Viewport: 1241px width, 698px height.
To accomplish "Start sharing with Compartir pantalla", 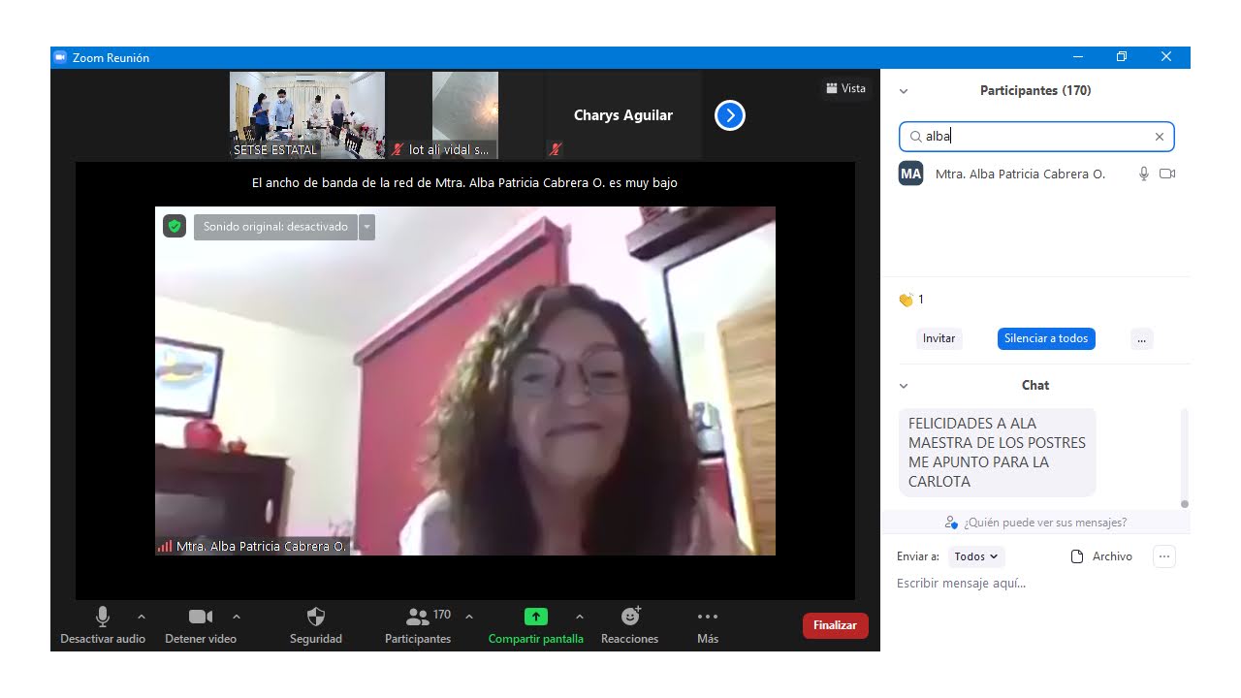I will point(536,625).
